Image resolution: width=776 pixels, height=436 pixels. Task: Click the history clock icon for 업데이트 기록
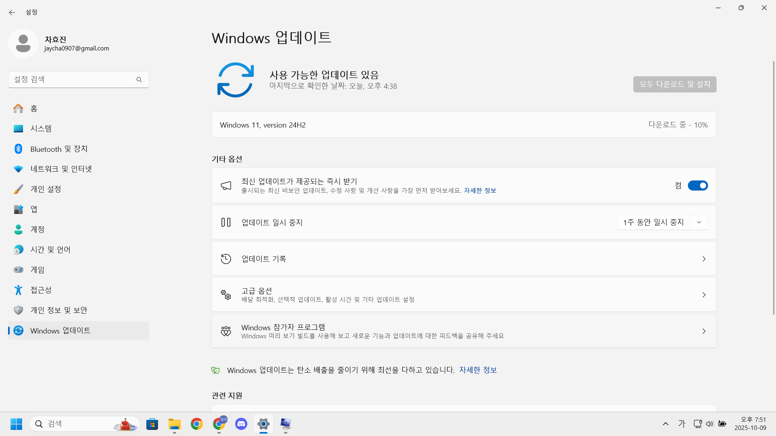click(x=226, y=259)
